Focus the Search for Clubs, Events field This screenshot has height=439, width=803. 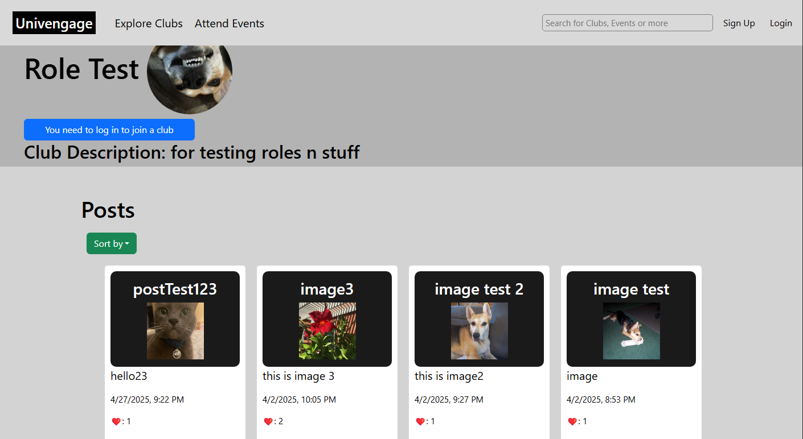click(628, 23)
